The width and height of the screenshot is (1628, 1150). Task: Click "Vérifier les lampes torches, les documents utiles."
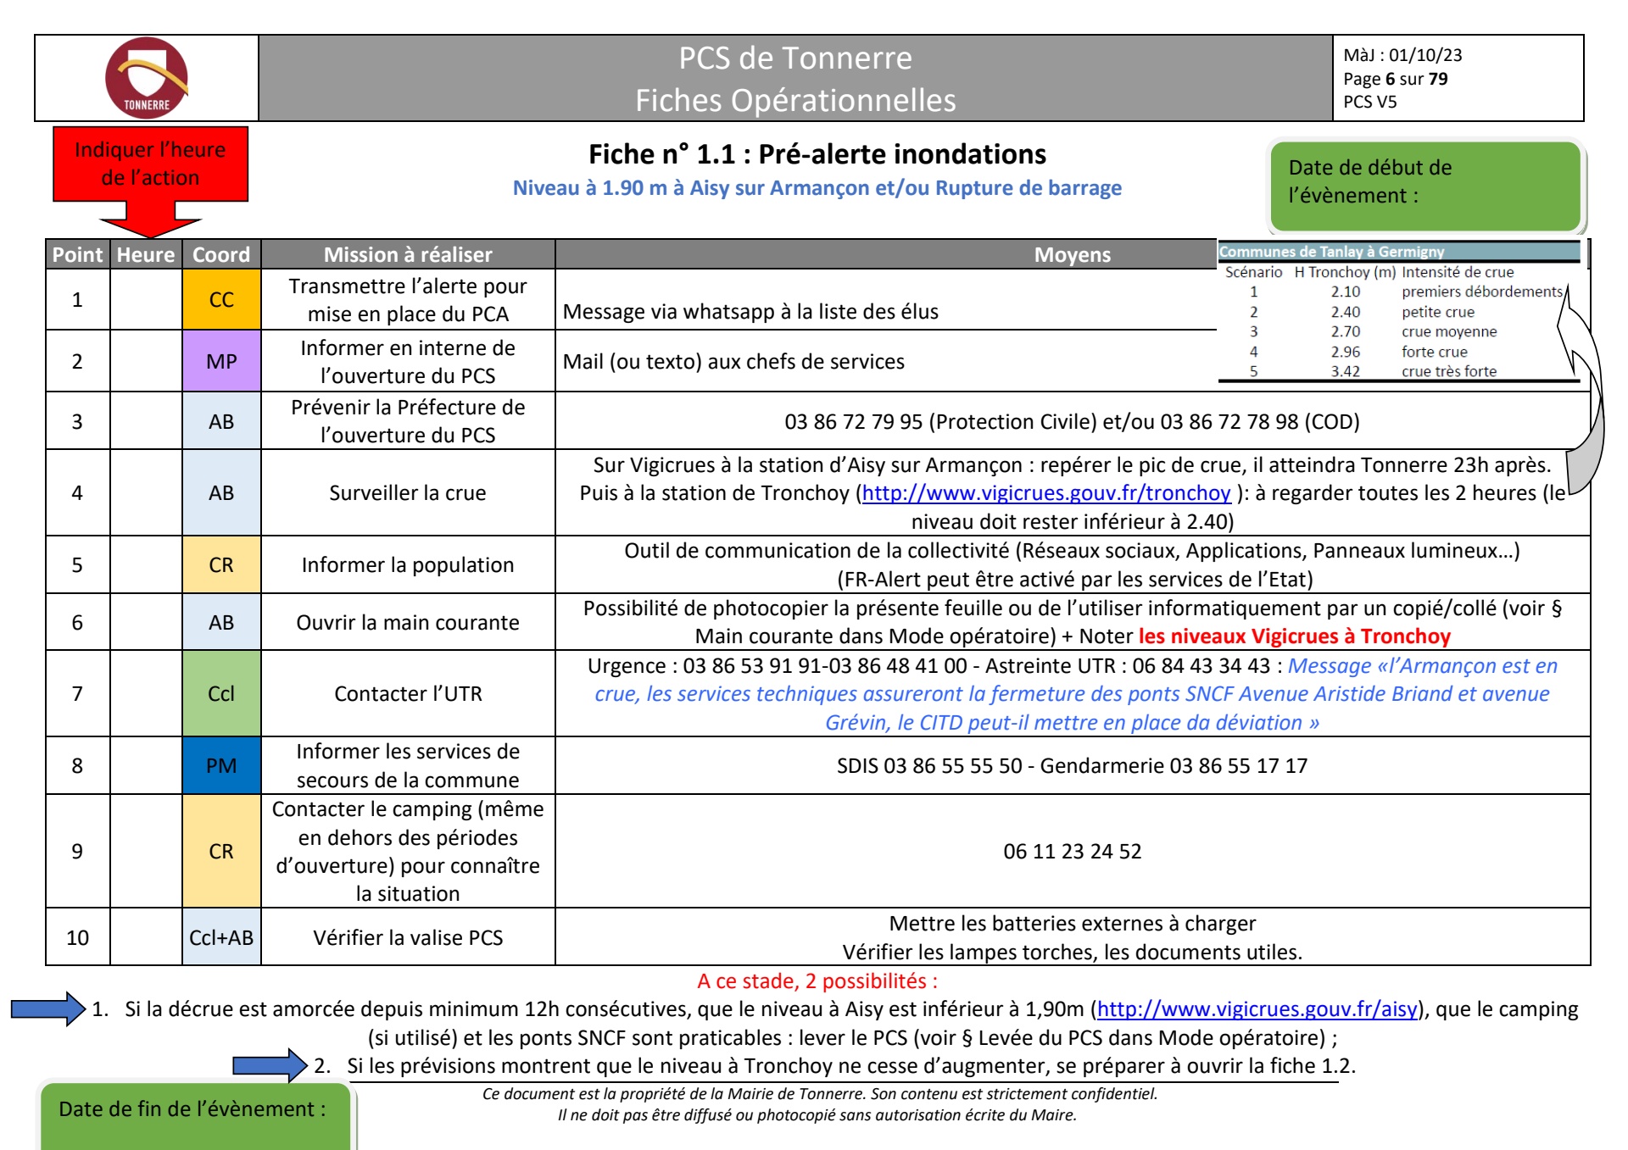tap(1072, 953)
